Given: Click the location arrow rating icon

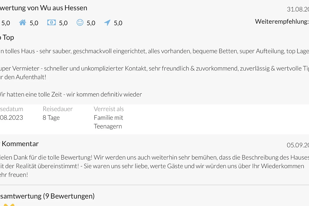Looking at the screenshot, I should pyautogui.click(x=107, y=23).
